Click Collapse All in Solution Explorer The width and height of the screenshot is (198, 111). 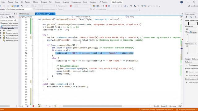(x=10, y=17)
